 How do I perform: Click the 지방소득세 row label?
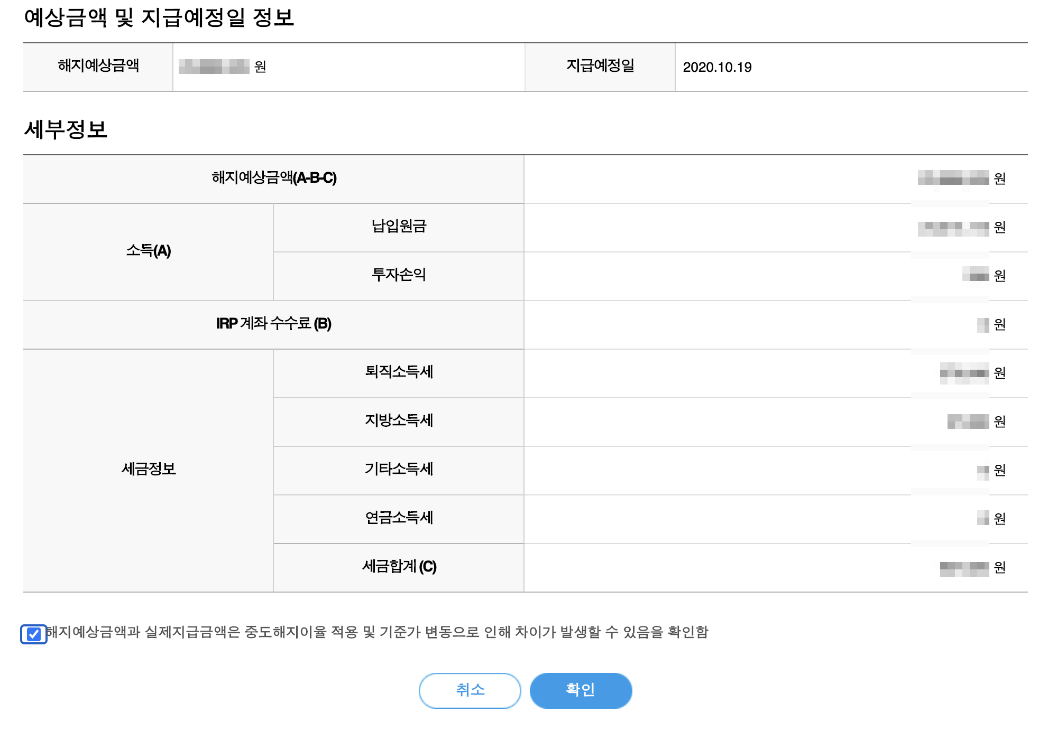point(399,421)
